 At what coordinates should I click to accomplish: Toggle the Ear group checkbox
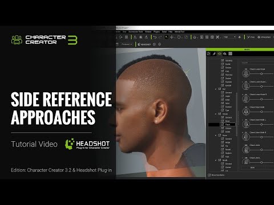[x=219, y=89]
